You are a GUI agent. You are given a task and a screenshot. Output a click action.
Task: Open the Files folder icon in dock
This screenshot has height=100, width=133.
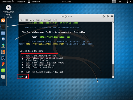(x=3, y=33)
